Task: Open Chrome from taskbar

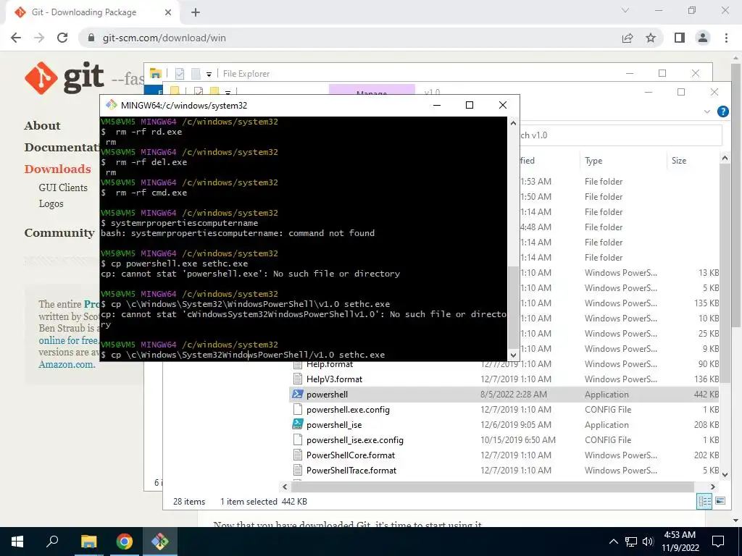Action: 124,542
